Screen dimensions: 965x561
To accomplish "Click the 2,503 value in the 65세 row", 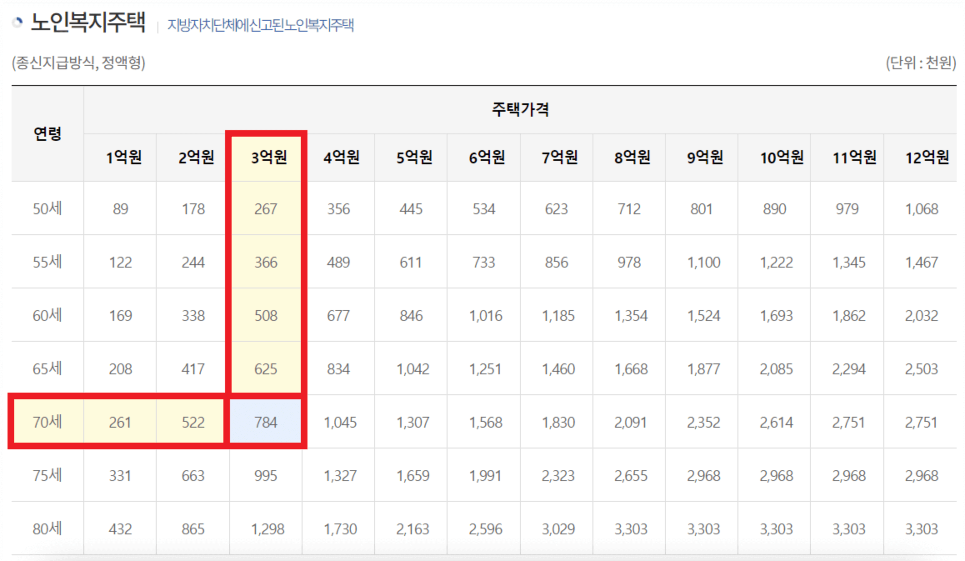I will pyautogui.click(x=922, y=369).
